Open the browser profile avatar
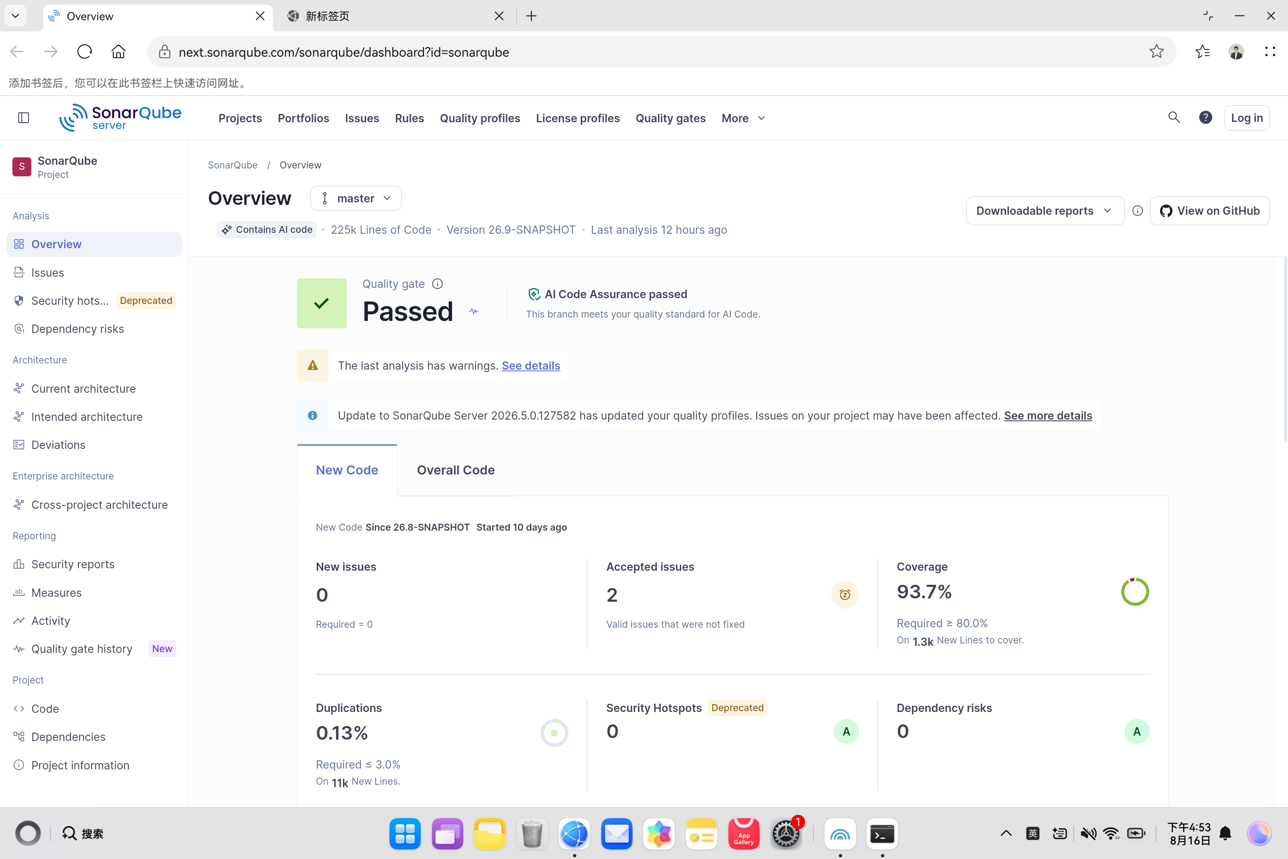 (x=1236, y=52)
